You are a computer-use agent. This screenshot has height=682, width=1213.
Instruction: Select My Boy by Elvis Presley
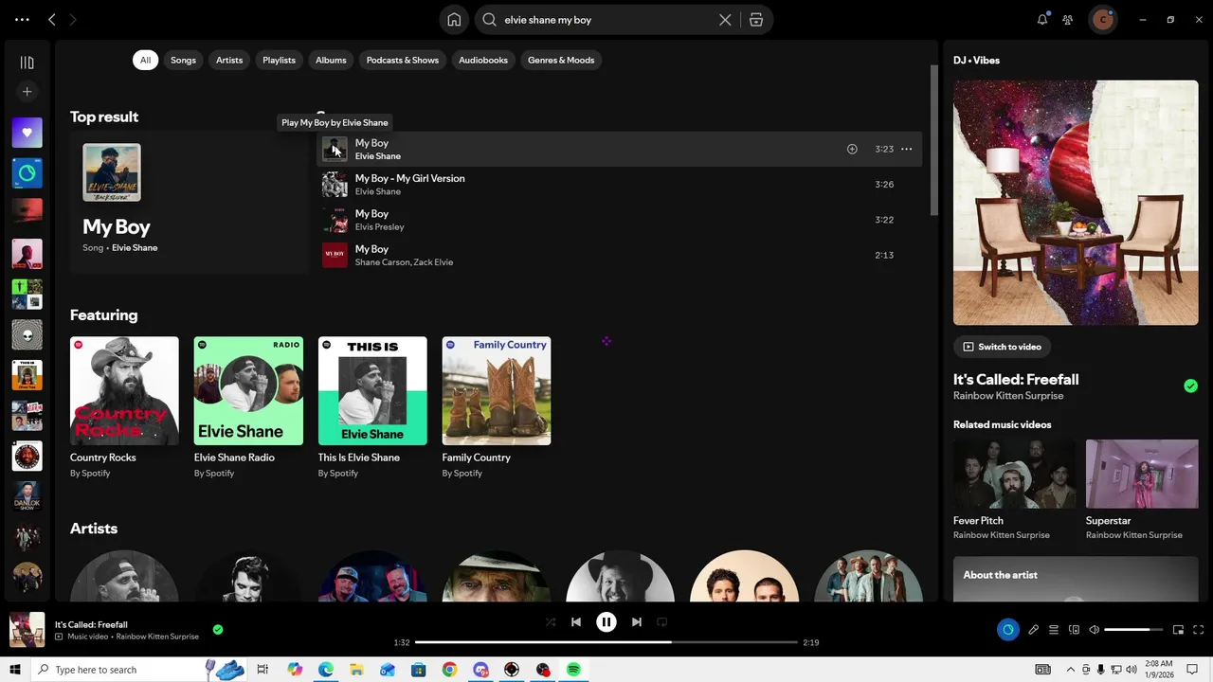coord(619,220)
